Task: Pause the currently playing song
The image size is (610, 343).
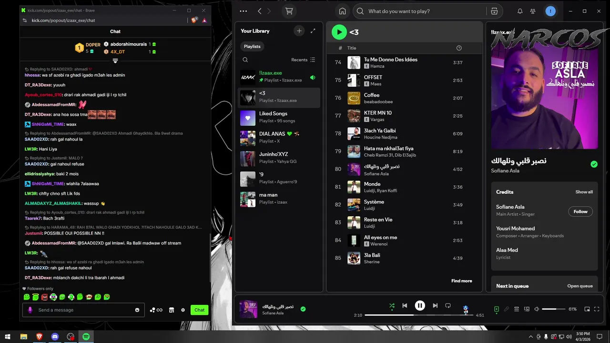Action: point(420,306)
